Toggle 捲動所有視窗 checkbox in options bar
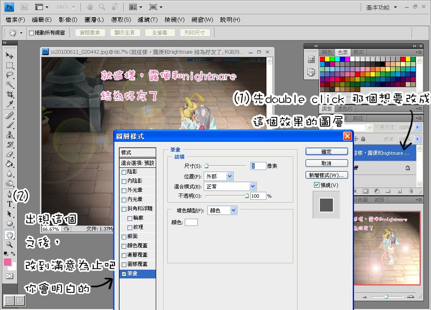431x310 pixels. pyautogui.click(x=31, y=33)
